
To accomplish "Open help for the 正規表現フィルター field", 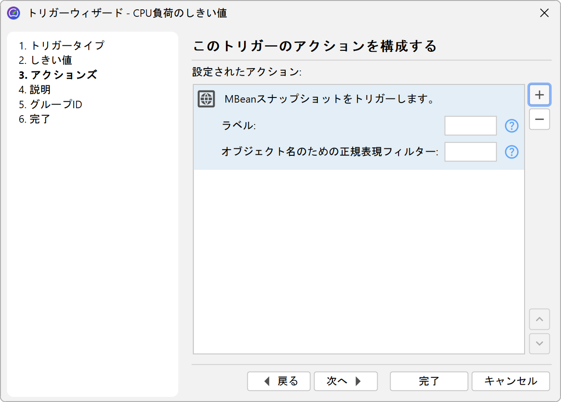I will (512, 152).
